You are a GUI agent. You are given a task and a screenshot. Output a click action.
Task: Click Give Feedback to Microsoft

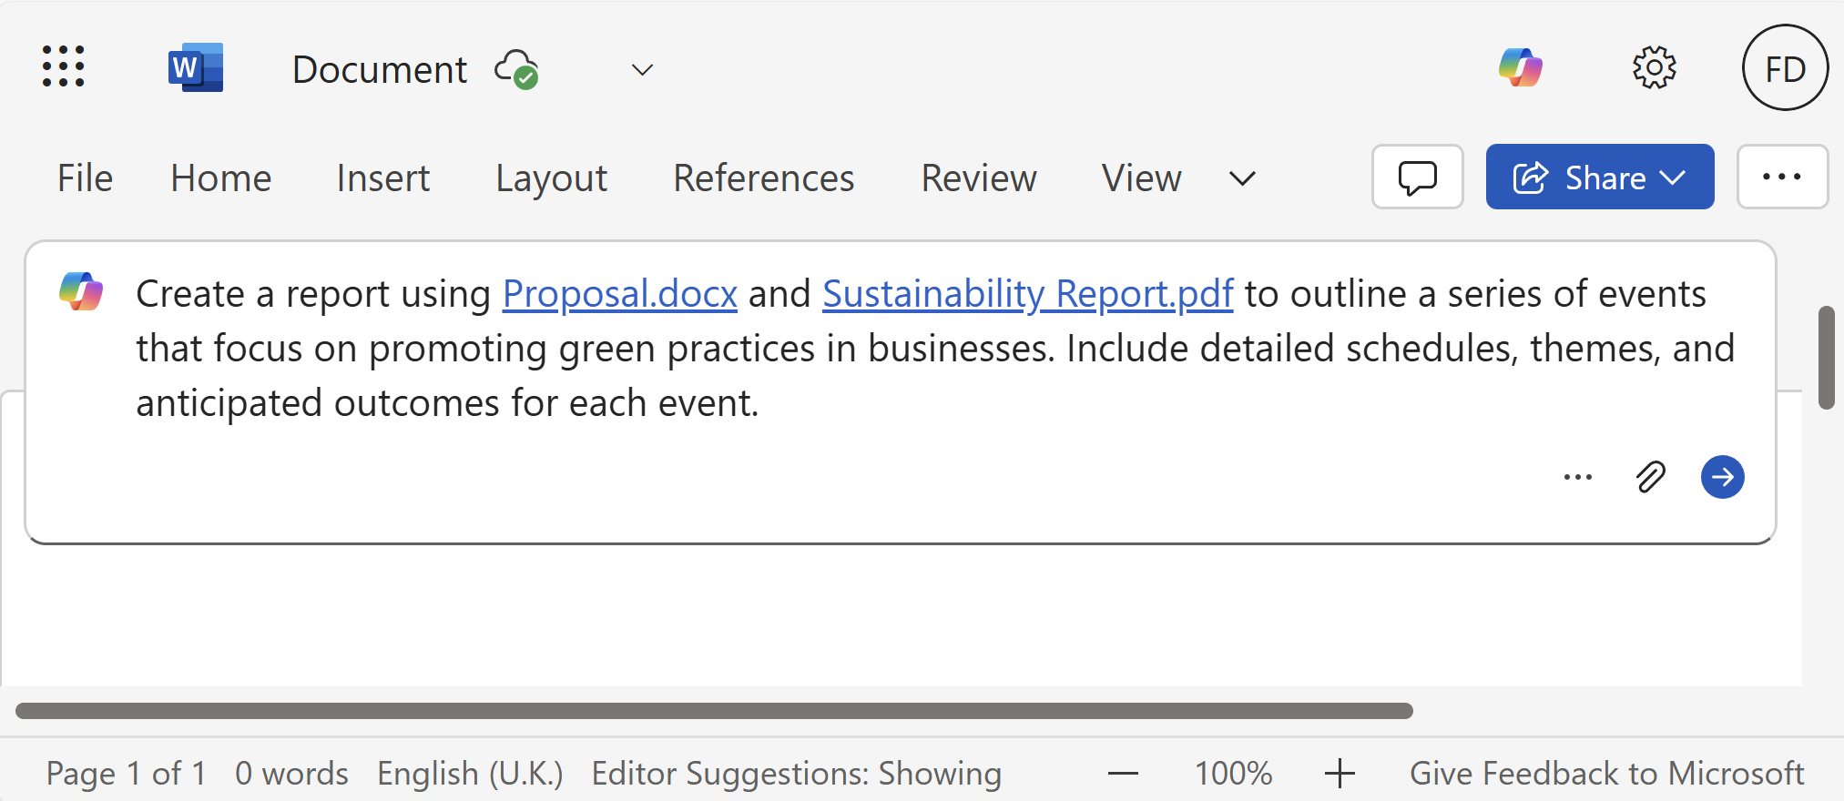1606,774
